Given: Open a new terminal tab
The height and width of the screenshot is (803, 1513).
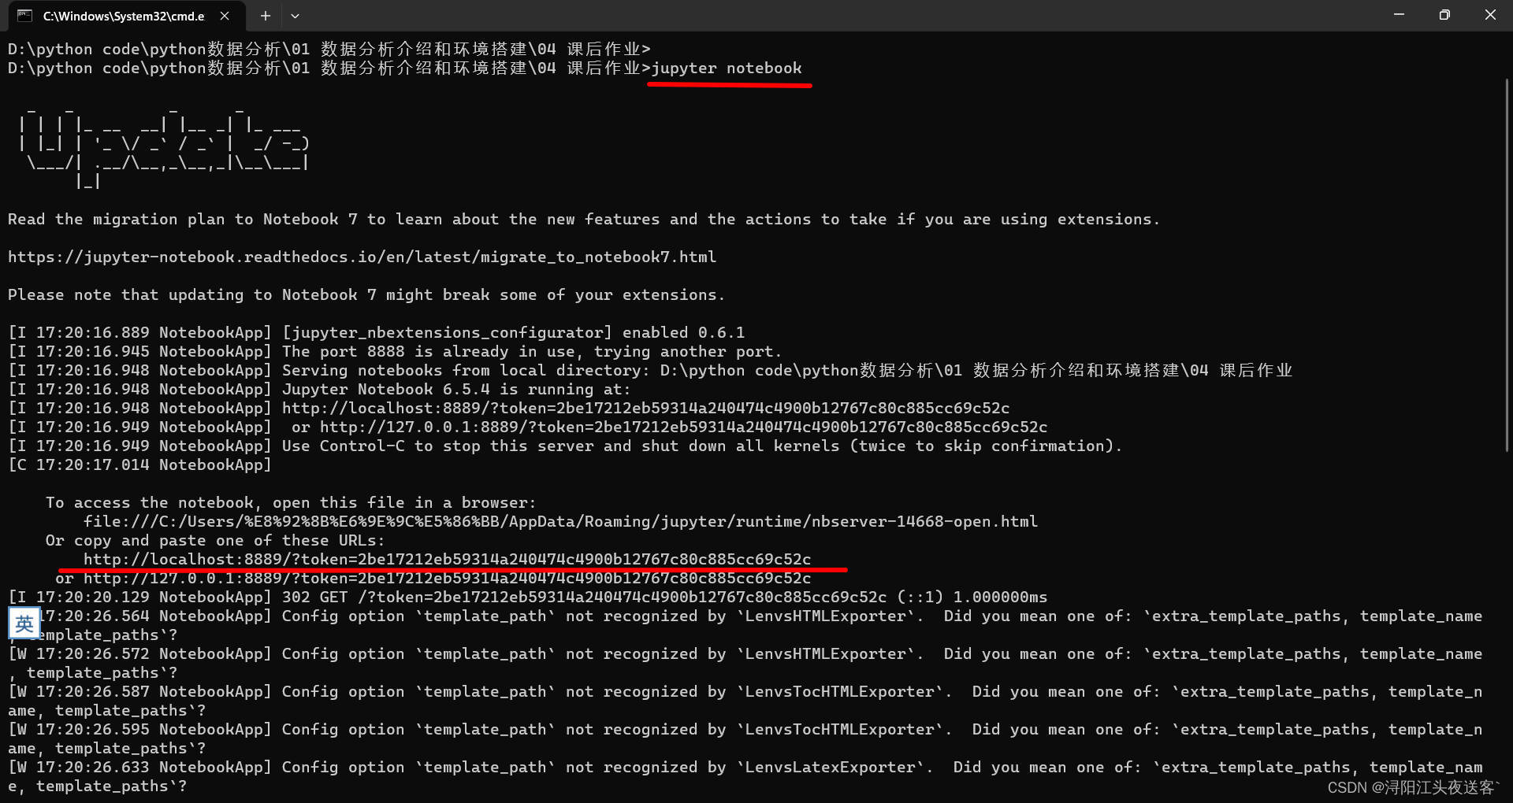Looking at the screenshot, I should point(265,16).
